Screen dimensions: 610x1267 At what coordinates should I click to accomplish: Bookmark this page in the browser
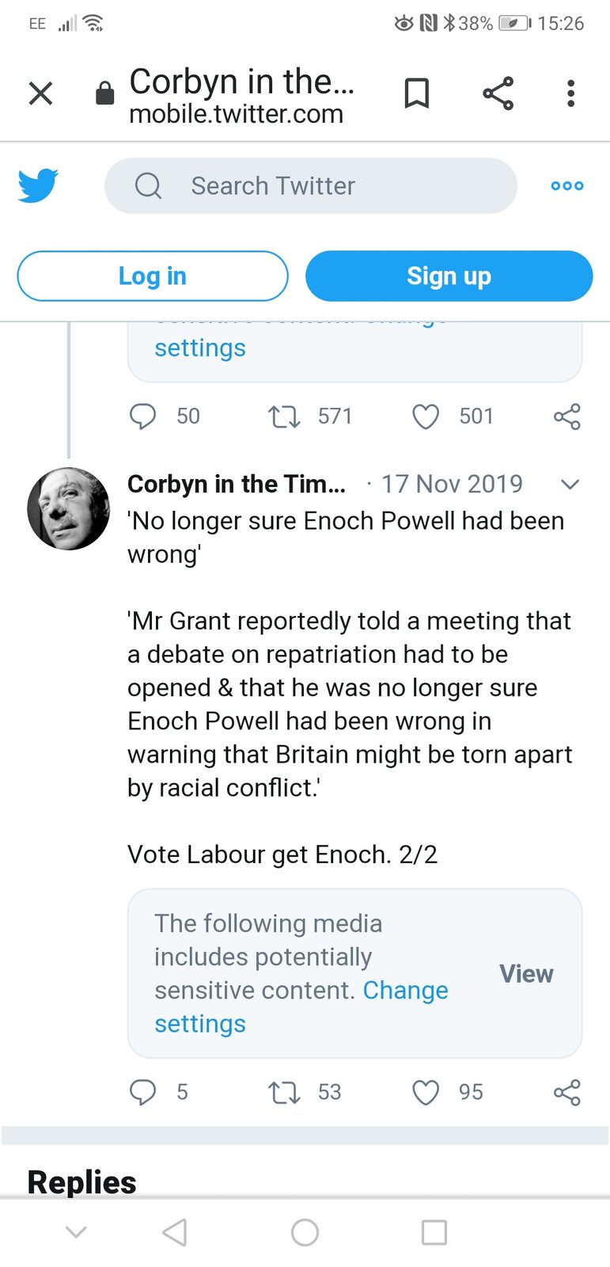[x=417, y=93]
